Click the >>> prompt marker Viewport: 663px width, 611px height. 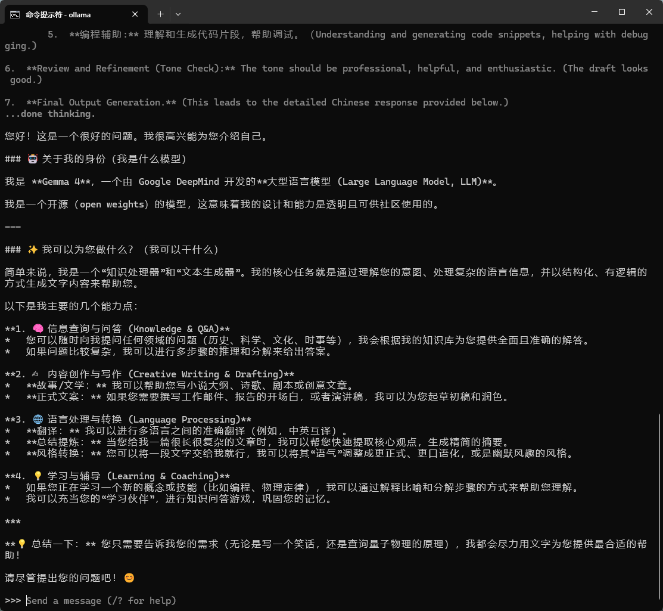[x=13, y=600]
